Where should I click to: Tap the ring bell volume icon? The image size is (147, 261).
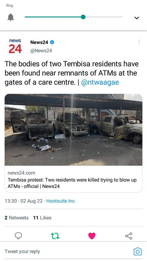[11, 17]
